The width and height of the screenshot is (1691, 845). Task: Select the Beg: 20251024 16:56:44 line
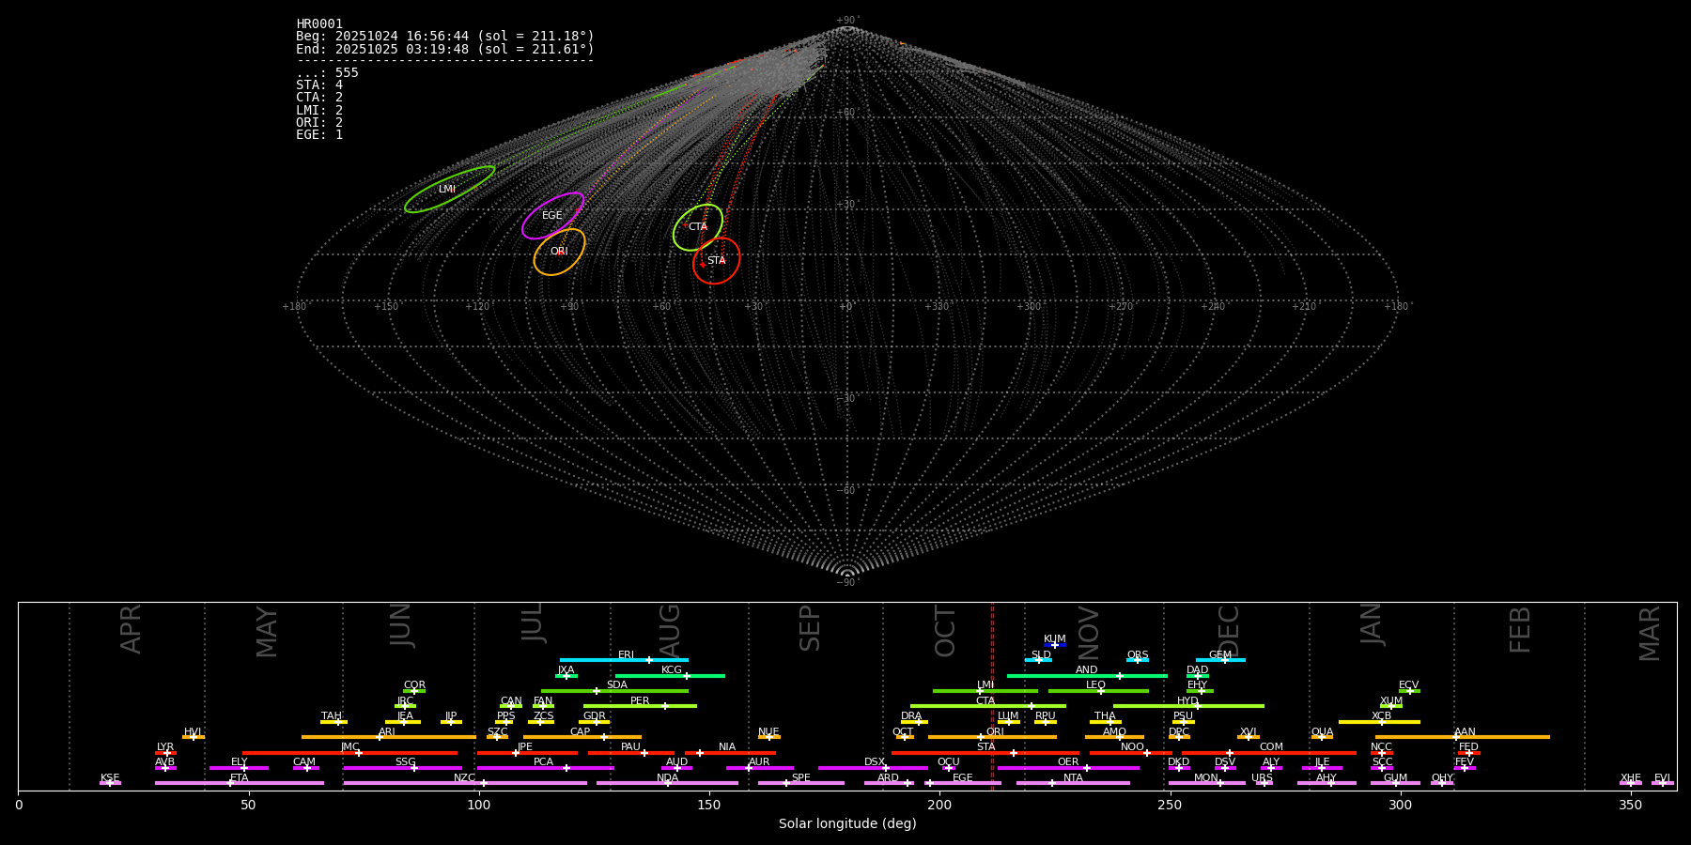coord(445,37)
